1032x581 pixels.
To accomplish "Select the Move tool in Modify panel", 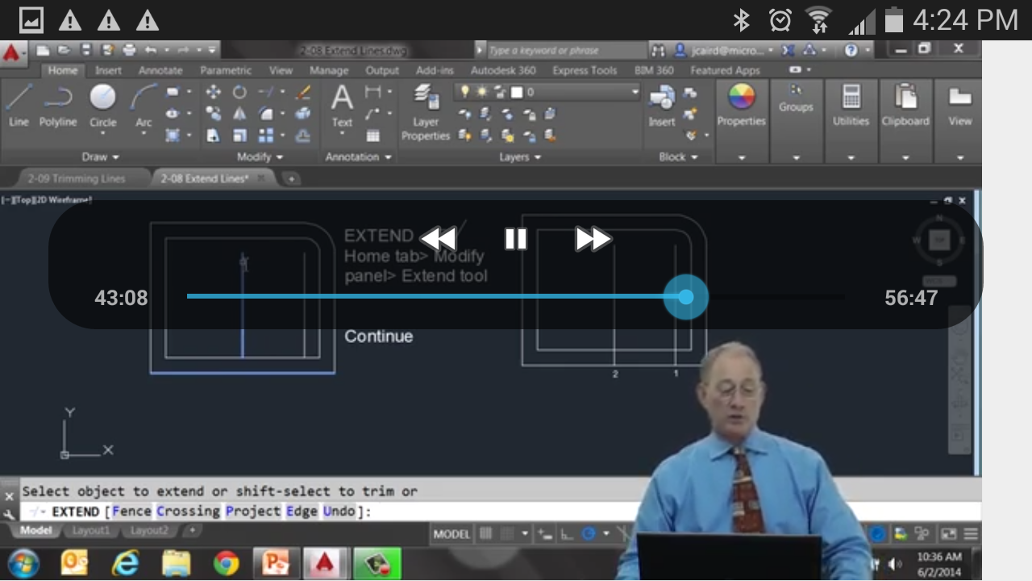I will (x=213, y=92).
